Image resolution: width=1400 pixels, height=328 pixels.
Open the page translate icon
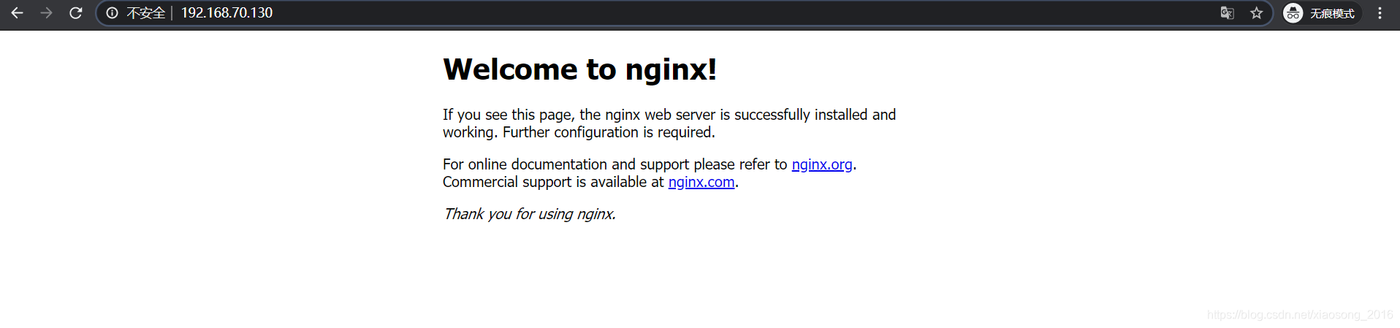1228,13
